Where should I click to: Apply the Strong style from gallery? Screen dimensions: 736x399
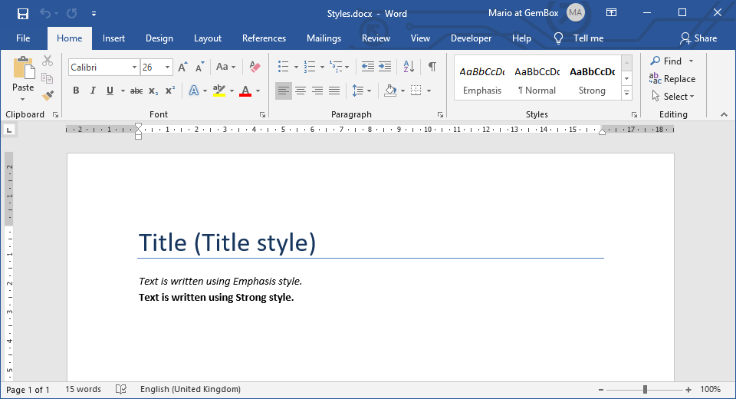[592, 81]
